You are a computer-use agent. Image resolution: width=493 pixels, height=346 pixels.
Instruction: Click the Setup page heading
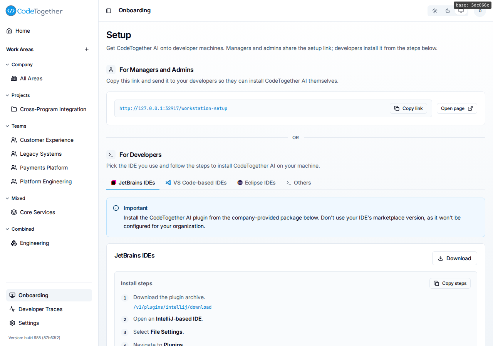119,35
